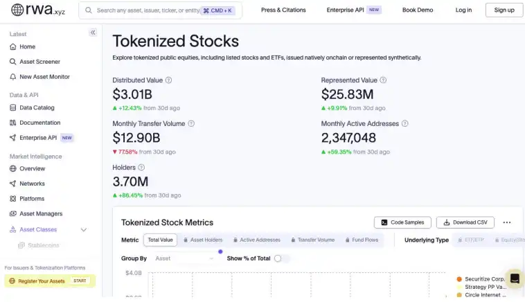Click the Code Samples button
This screenshot has width=525, height=302.
click(x=402, y=222)
